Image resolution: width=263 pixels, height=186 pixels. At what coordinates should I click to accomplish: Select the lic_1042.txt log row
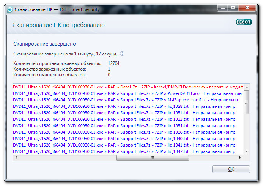point(128,151)
